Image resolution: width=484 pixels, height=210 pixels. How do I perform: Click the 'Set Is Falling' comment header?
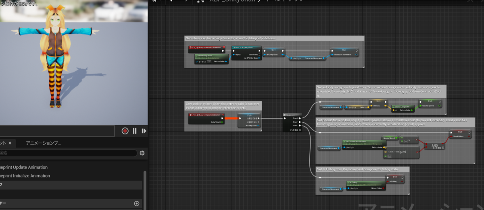[363, 169]
